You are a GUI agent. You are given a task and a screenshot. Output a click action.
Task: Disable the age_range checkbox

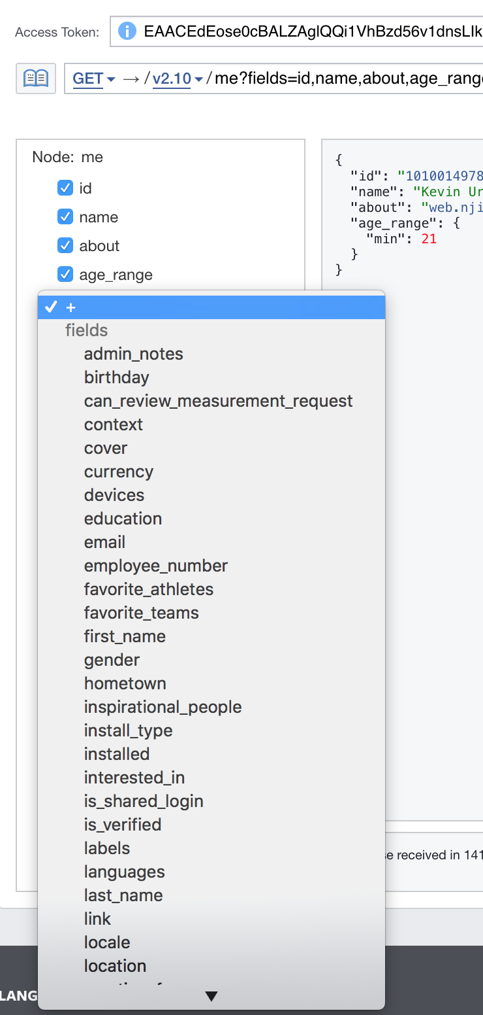pyautogui.click(x=65, y=274)
